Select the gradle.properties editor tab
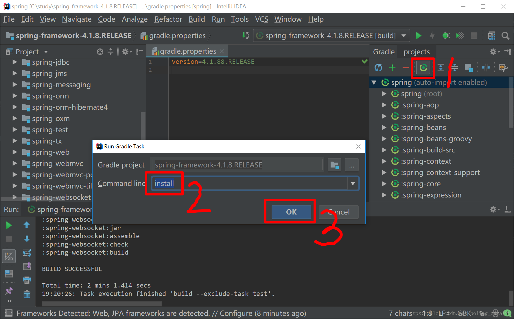The image size is (514, 319). coord(188,51)
